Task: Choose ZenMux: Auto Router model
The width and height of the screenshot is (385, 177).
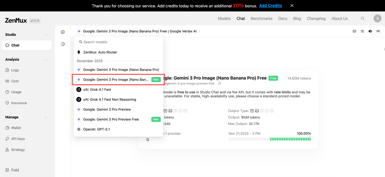Action: tap(119, 52)
